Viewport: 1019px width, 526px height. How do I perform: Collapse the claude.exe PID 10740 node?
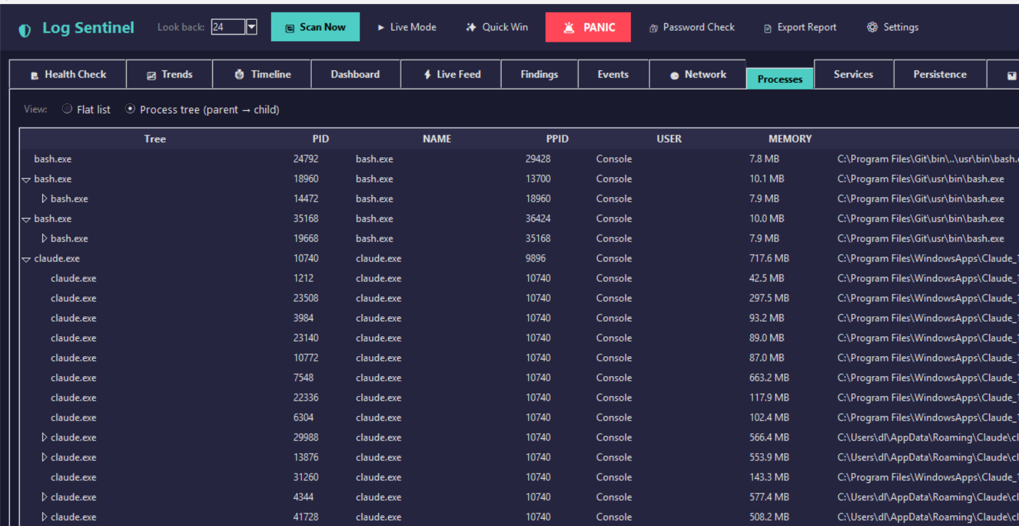tap(27, 259)
